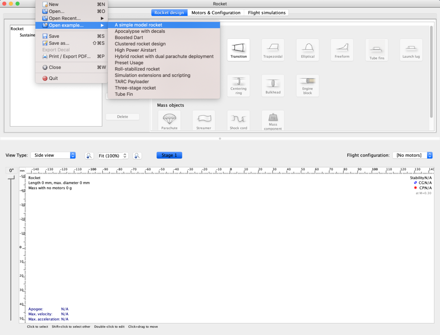Switch to the Flight simulations tab
Screen dimensions: 440x335
click(267, 12)
